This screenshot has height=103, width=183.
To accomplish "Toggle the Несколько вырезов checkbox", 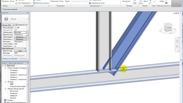I will (2, 9).
